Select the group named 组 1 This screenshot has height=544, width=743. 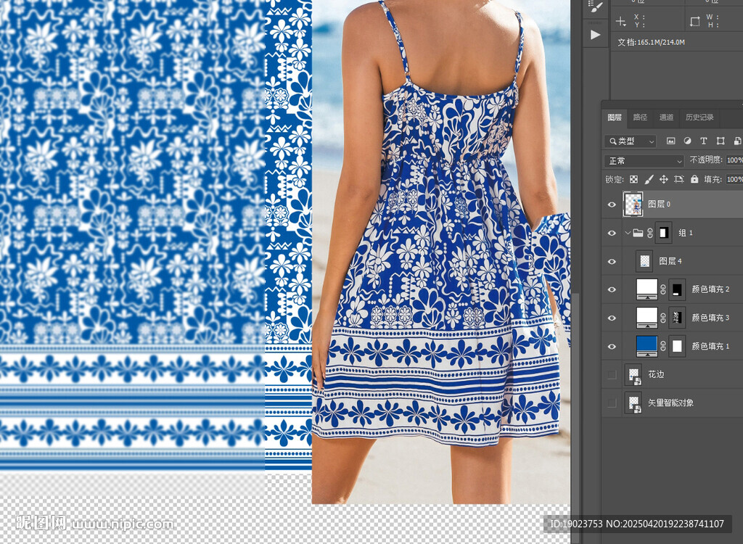686,233
